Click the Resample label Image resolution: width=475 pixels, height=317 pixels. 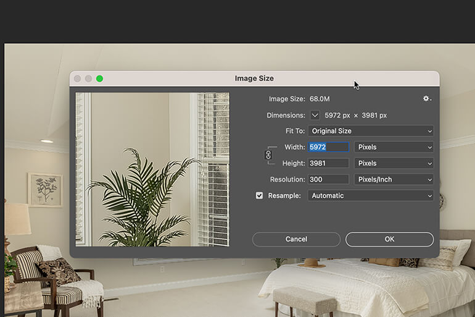(x=284, y=196)
